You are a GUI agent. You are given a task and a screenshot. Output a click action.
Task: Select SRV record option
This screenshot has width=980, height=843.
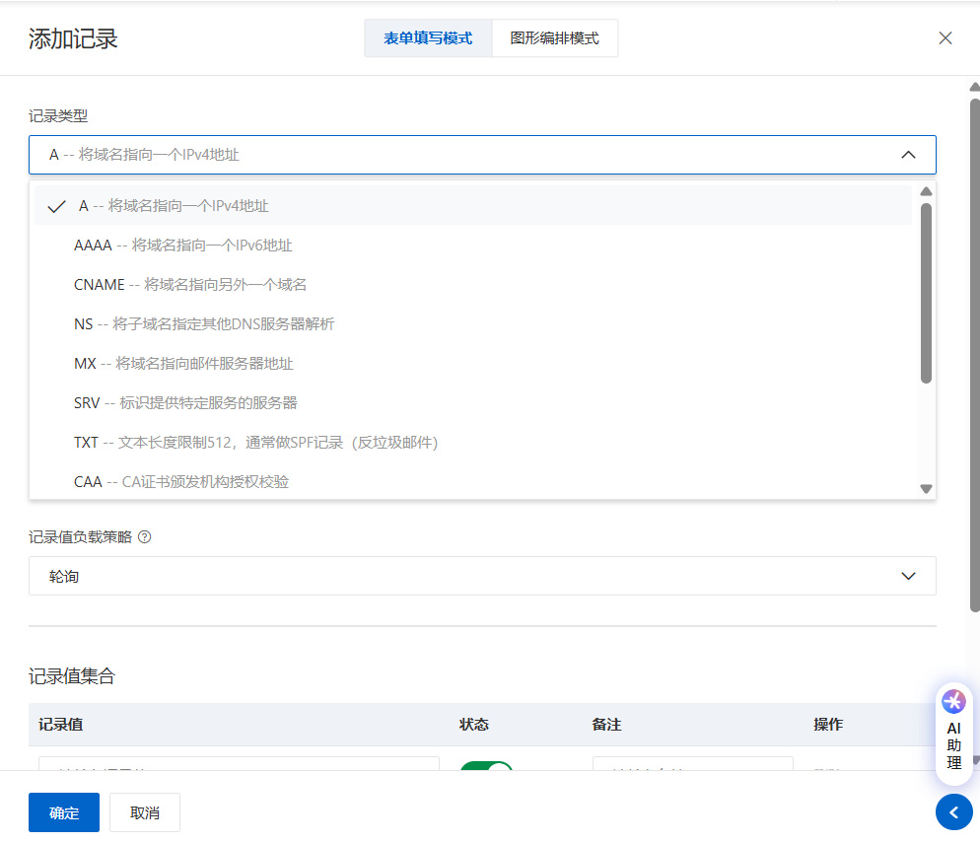click(x=473, y=402)
